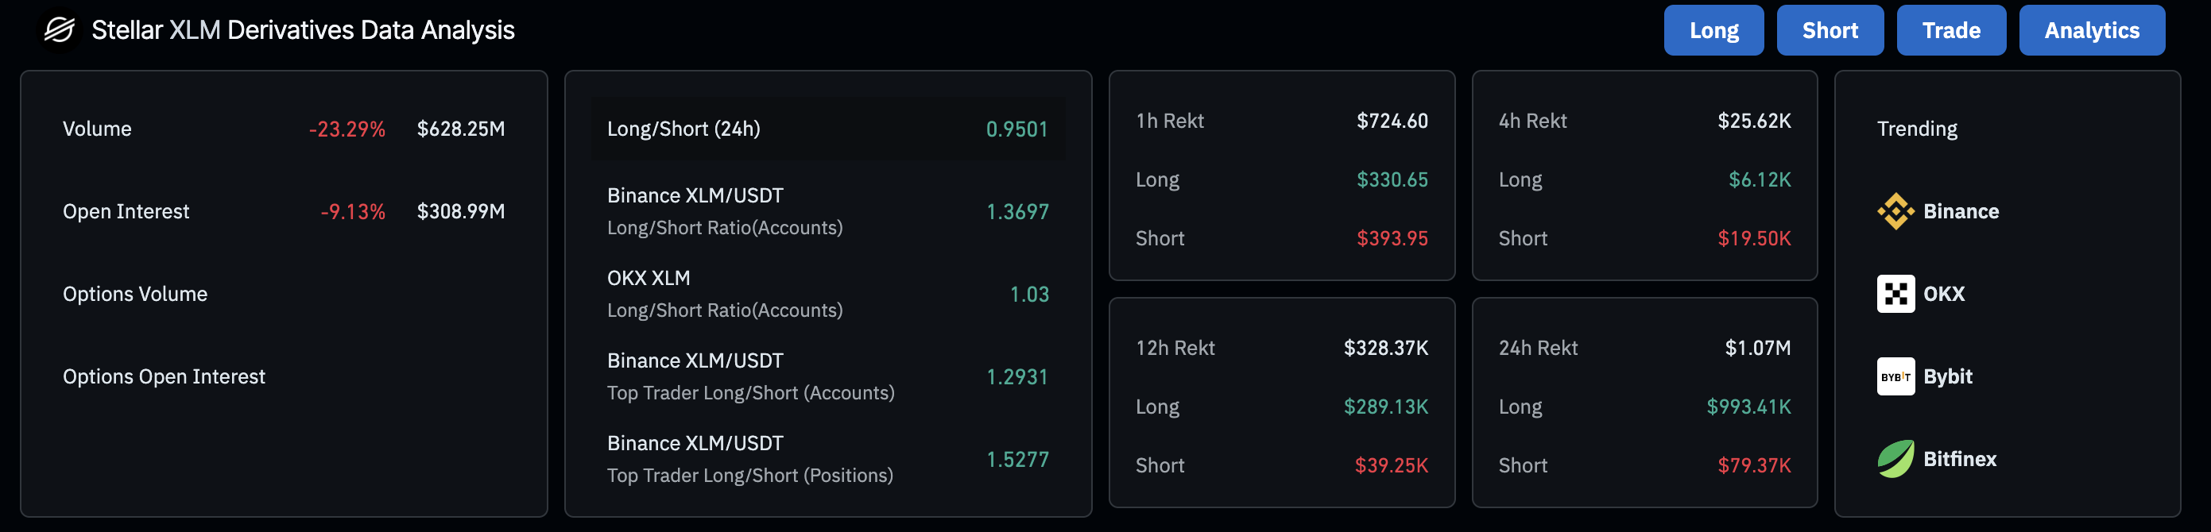Open the OKX trending exchange link

[1943, 294]
